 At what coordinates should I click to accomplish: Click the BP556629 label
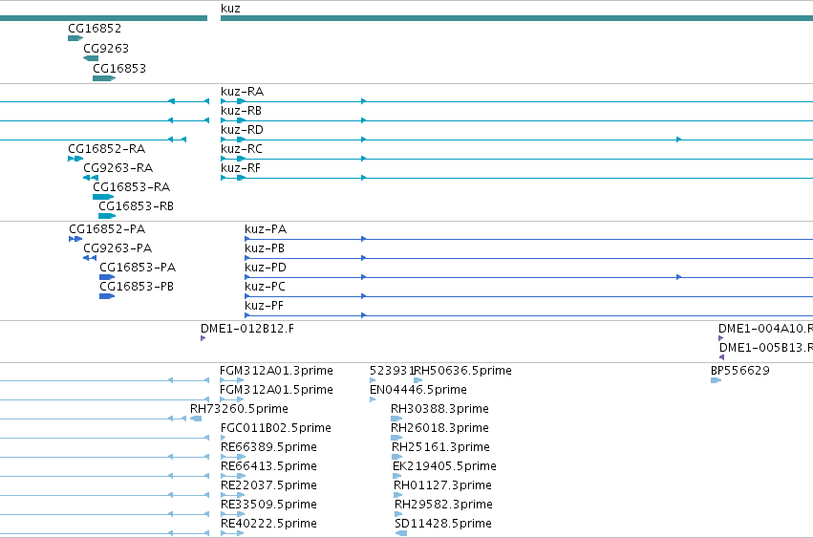740,371
